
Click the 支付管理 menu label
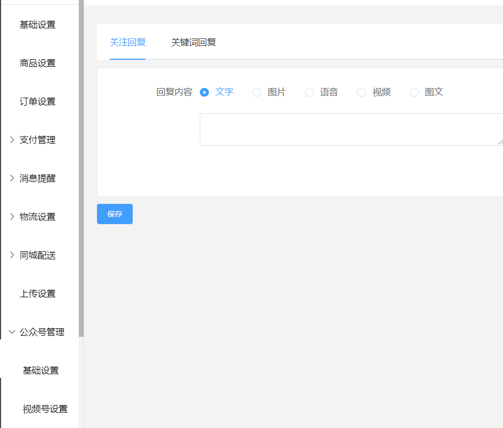coord(37,140)
